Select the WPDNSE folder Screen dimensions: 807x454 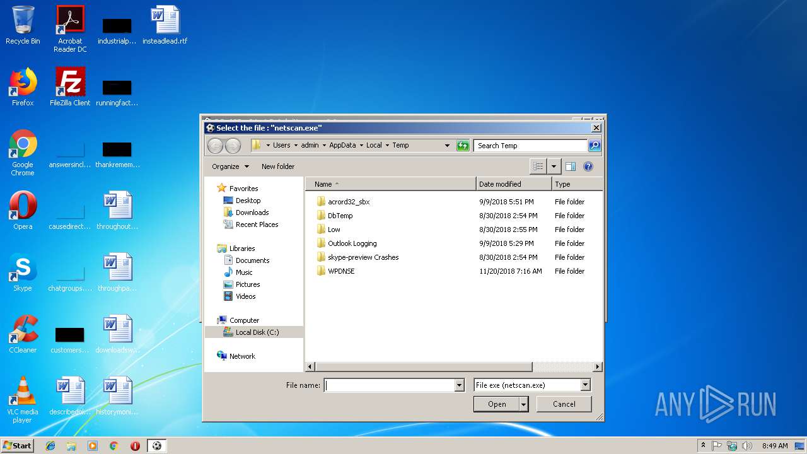[335, 271]
